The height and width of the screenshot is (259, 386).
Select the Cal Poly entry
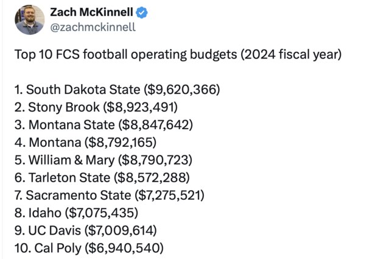pyautogui.click(x=89, y=248)
